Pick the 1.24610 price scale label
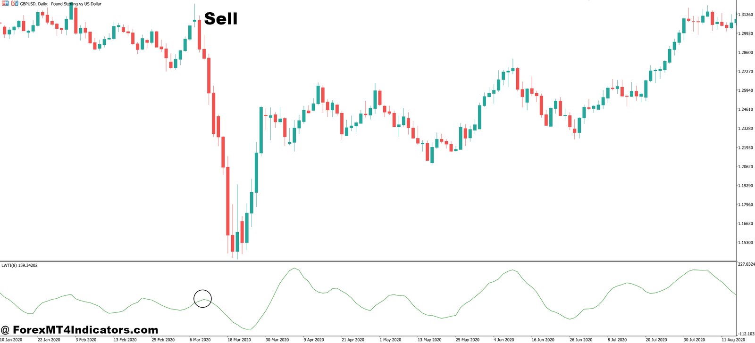This screenshot has width=755, height=343. [745, 109]
